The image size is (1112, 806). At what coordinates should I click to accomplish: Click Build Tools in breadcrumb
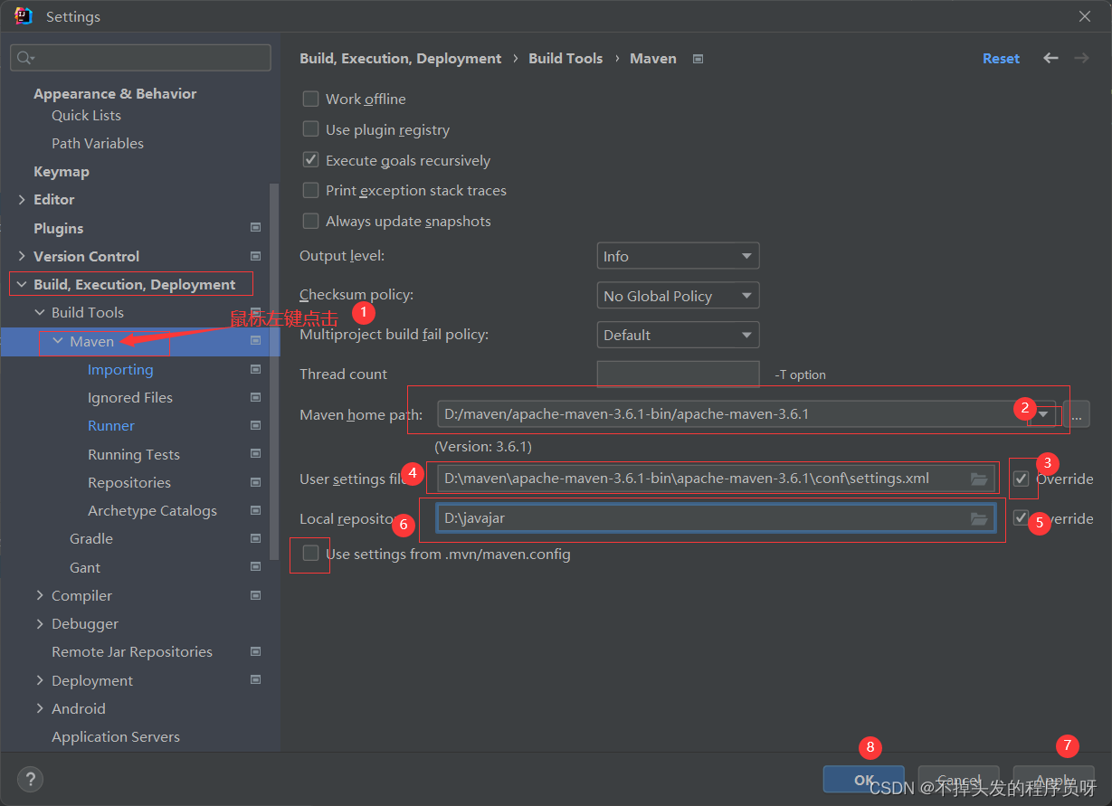(566, 58)
